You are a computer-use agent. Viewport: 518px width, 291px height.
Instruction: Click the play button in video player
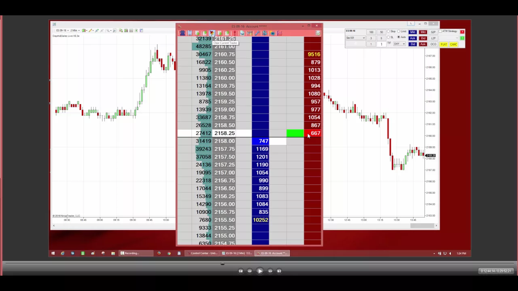260,271
